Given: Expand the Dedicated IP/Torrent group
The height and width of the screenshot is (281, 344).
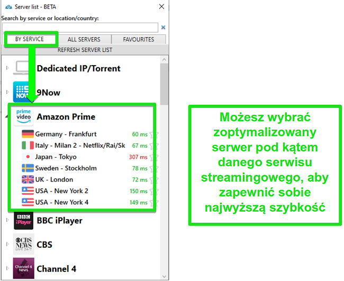Looking at the screenshot, I should point(7,68).
